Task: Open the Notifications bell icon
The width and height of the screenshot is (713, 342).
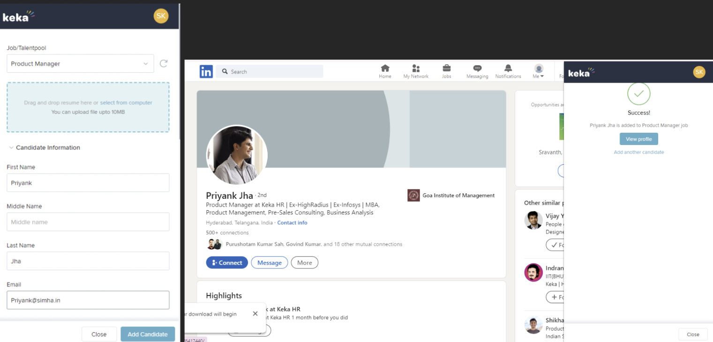Action: pyautogui.click(x=508, y=68)
